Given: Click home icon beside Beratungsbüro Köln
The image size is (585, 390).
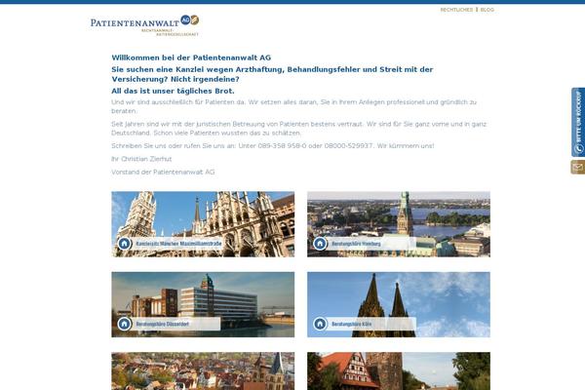Looking at the screenshot, I should click(x=320, y=324).
